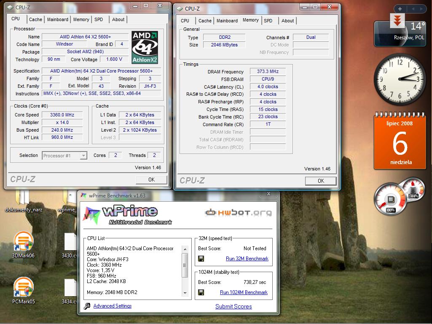Click the memory usage dial showing 46%
432x324 pixels.
pos(413,190)
